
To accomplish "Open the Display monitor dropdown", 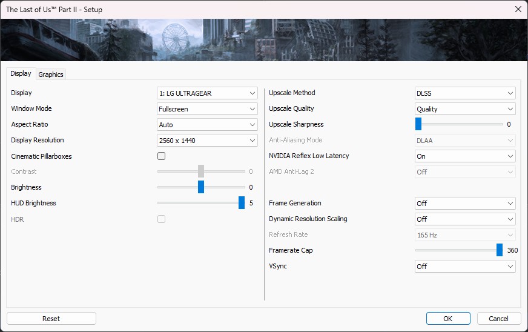I will point(207,93).
